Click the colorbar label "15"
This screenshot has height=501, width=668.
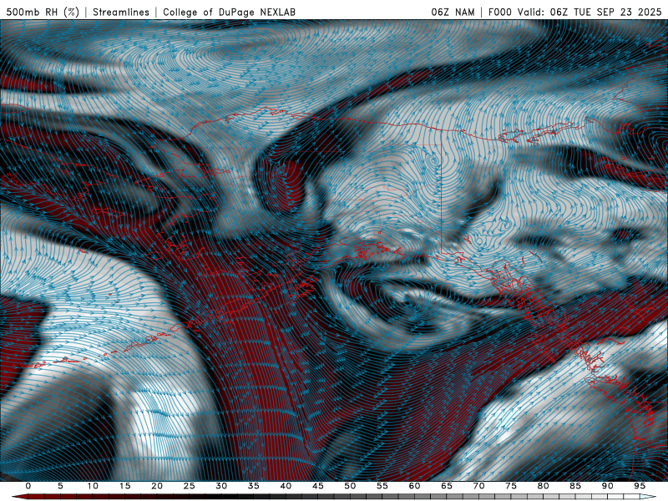click(x=124, y=486)
